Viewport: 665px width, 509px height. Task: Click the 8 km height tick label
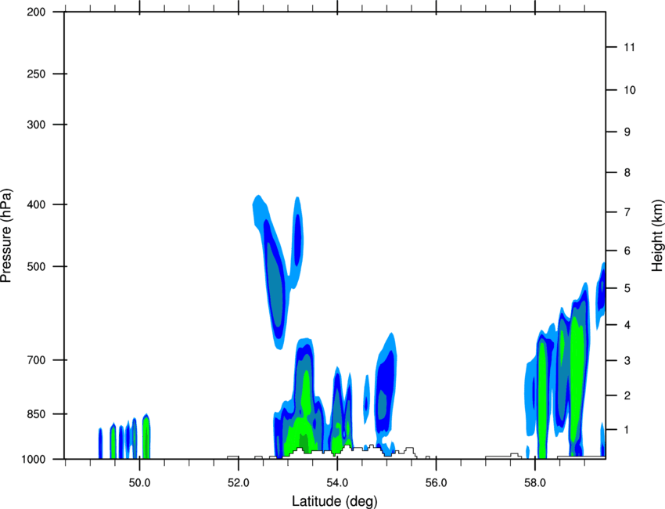click(627, 173)
